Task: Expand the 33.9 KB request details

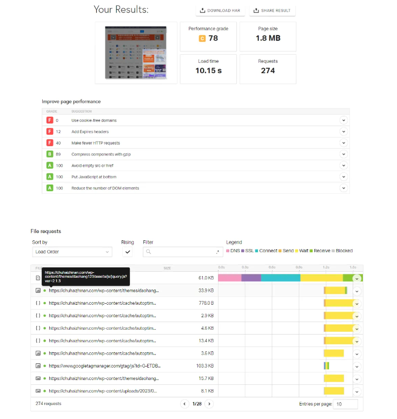Action: [x=356, y=291]
